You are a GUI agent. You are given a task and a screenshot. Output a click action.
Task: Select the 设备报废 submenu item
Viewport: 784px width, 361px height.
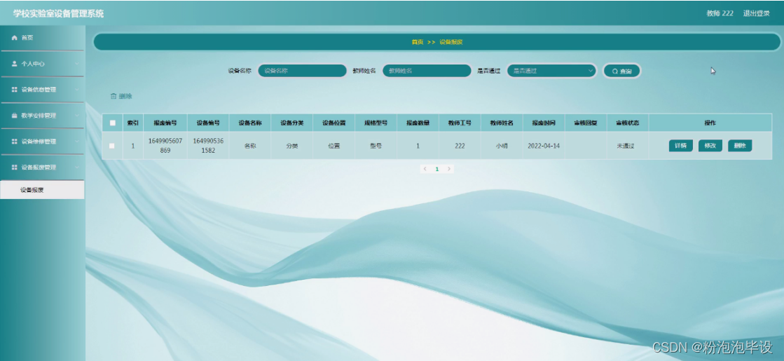[x=42, y=190]
